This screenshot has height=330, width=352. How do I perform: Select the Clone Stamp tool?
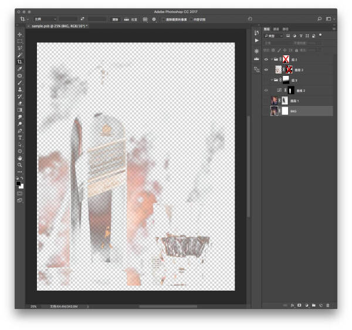coord(20,89)
